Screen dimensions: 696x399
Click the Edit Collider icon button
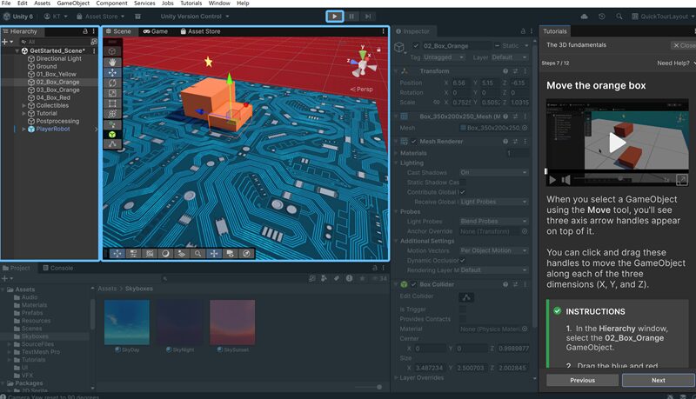tap(466, 297)
